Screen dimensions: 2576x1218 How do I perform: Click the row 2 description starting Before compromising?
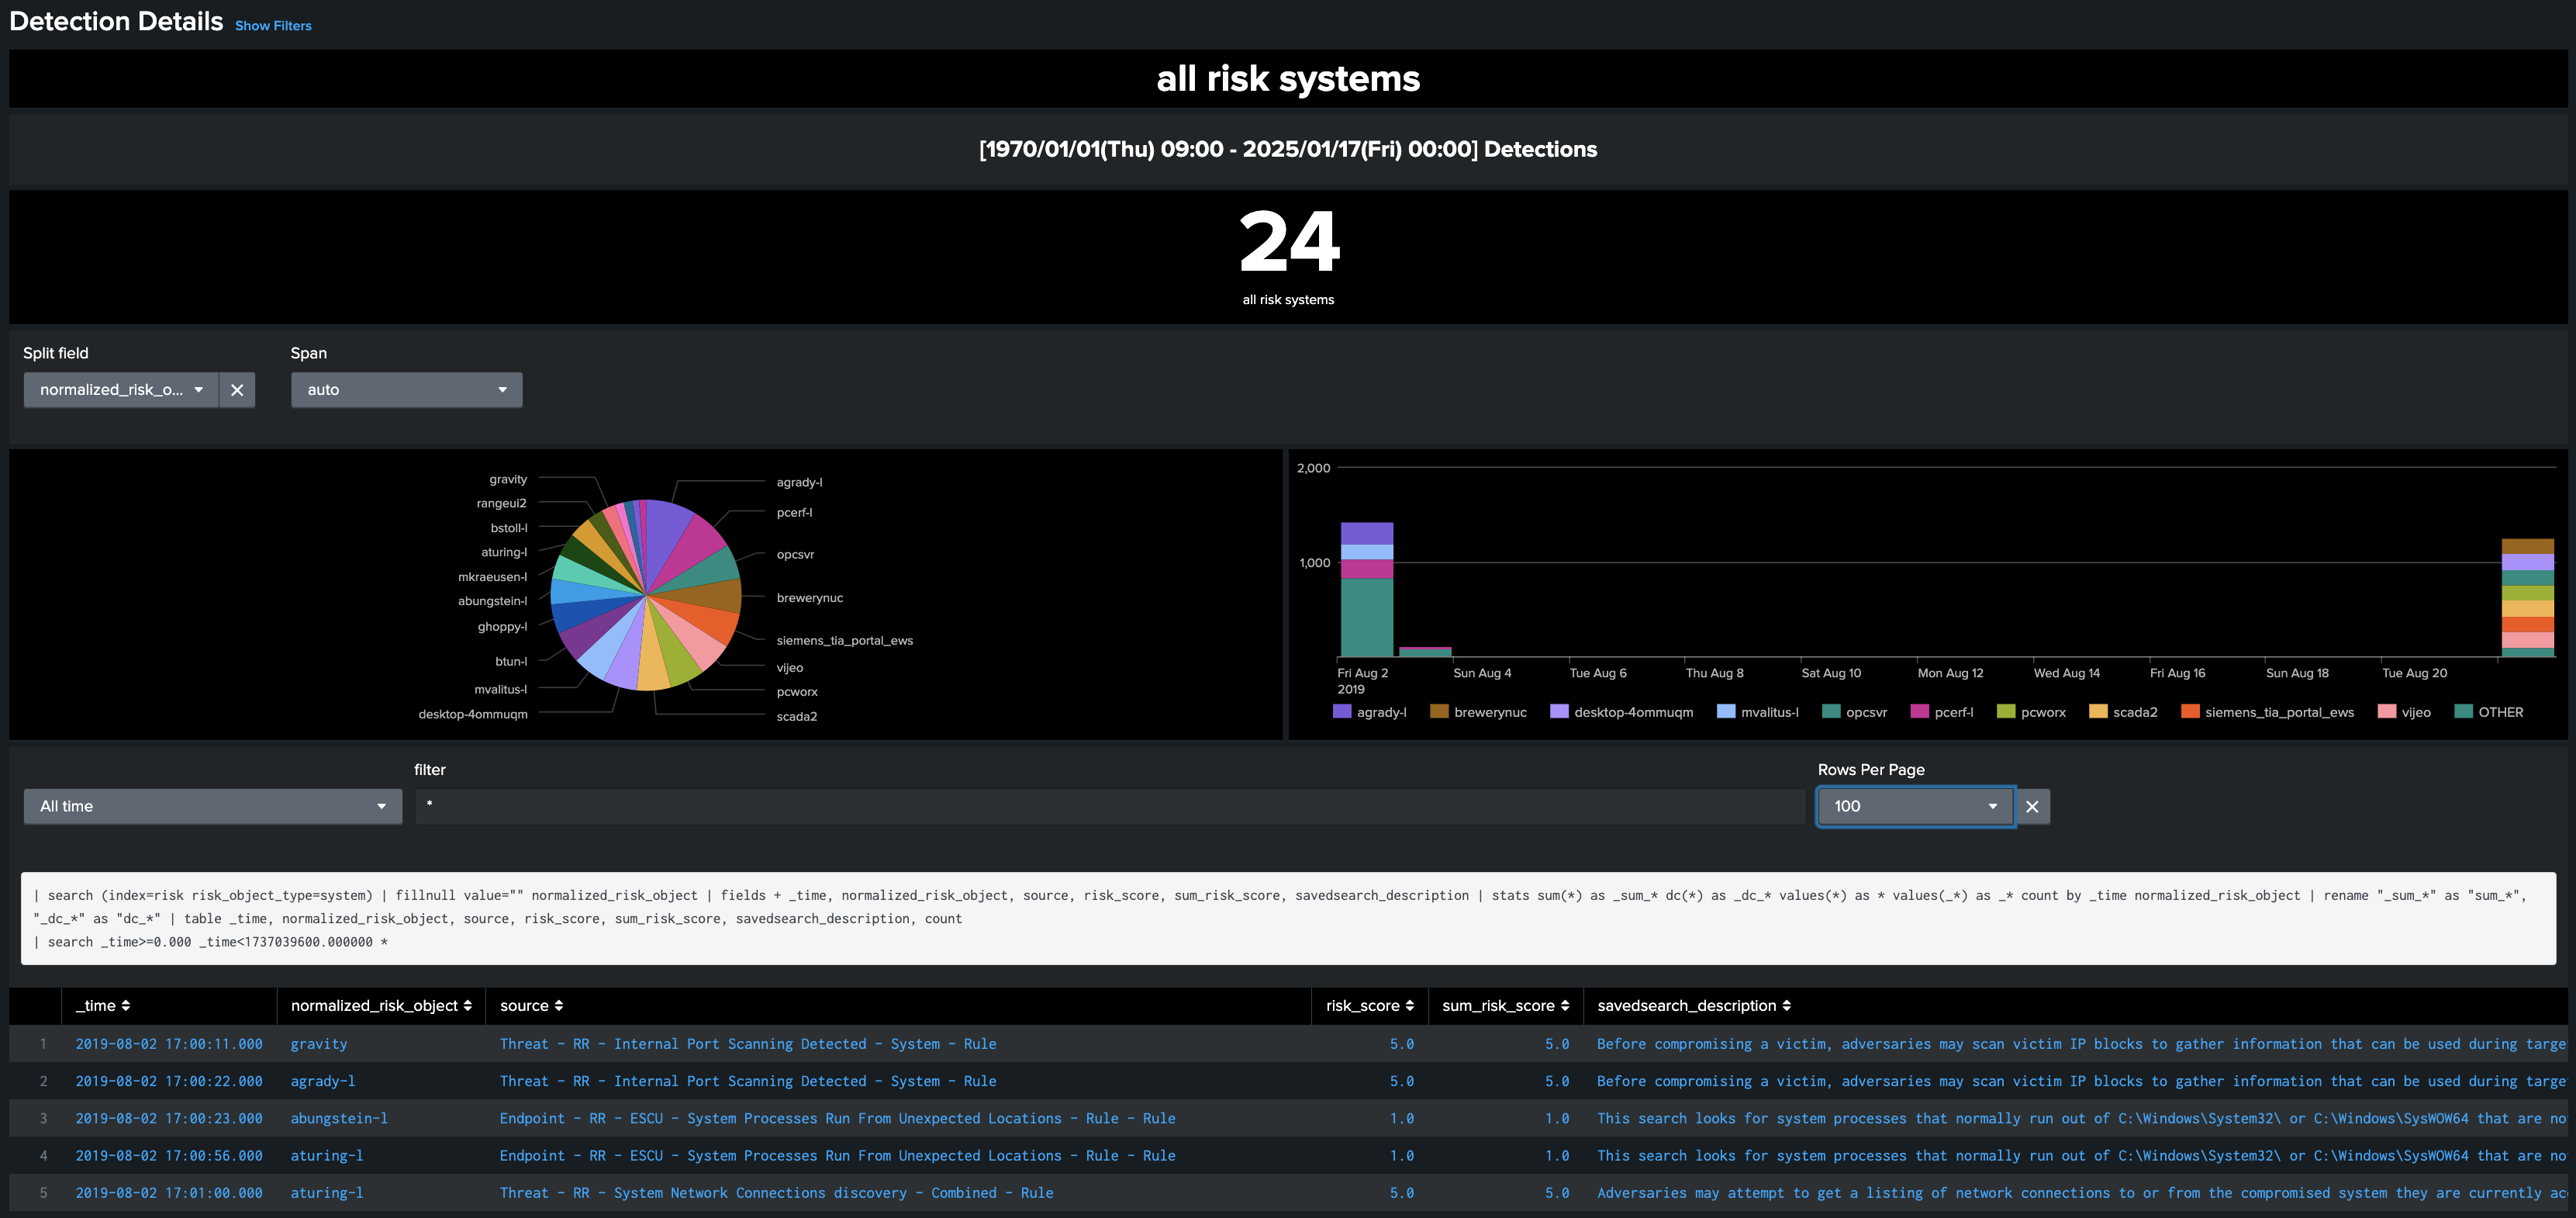[x=2081, y=1081]
